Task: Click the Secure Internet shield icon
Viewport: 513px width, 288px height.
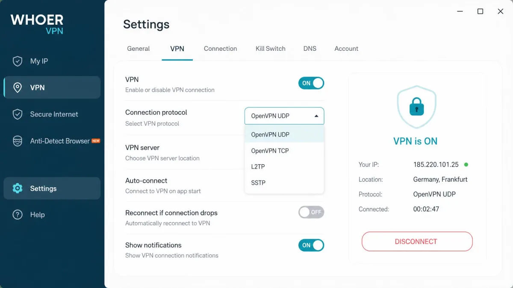Action: (18, 114)
